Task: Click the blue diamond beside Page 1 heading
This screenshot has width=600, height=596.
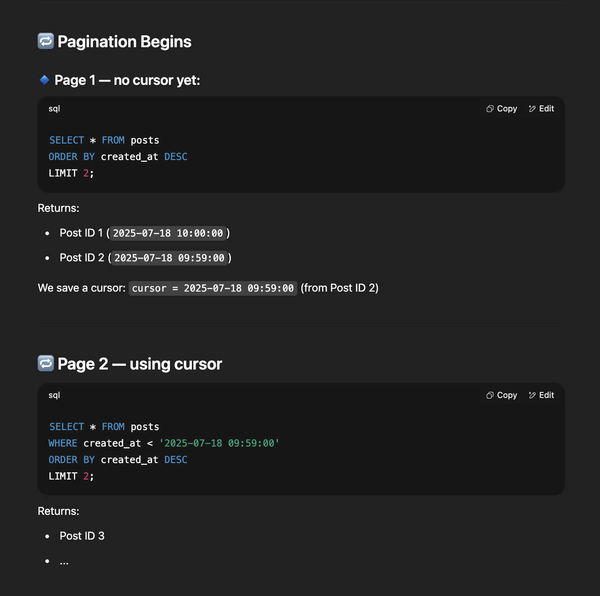Action: pyautogui.click(x=44, y=80)
